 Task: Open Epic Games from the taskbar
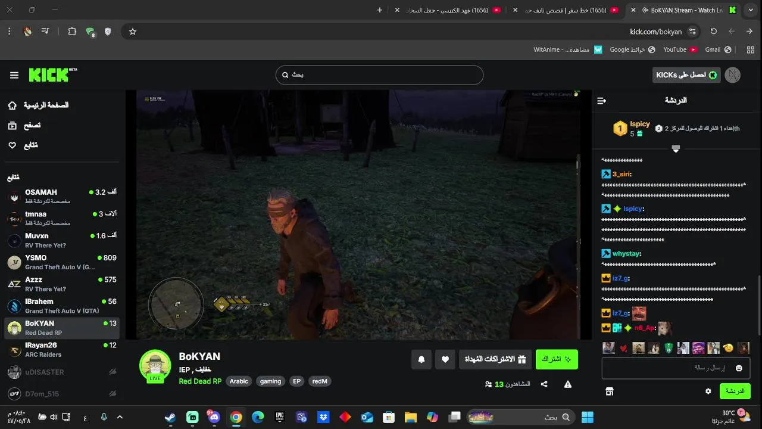pos(280,417)
